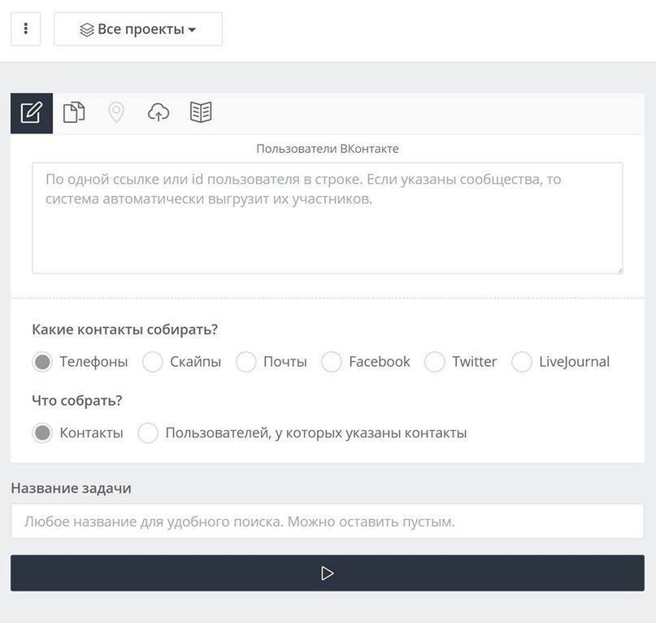Screen dimensions: 656x623
Task: Click the Какие контакты собирать? heading
Action: 124,329
